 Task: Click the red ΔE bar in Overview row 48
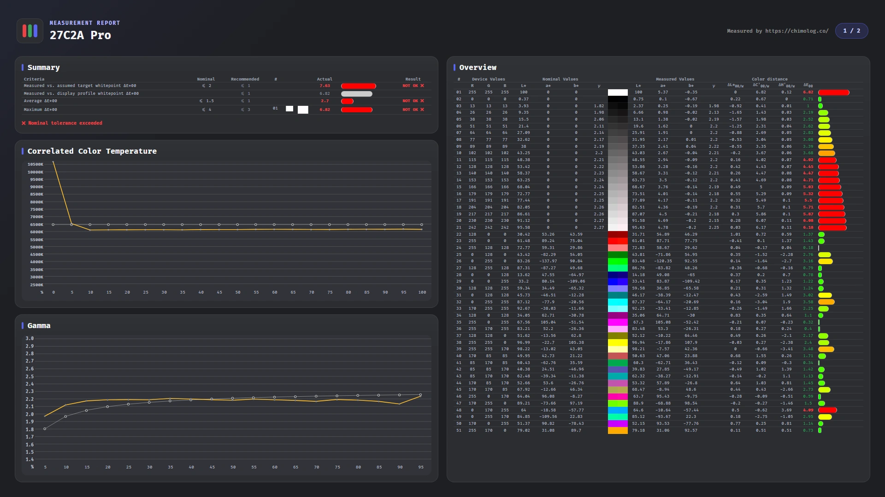click(x=827, y=410)
